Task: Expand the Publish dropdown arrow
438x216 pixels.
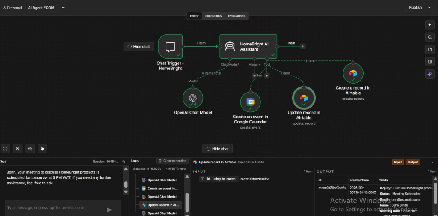Action: [429, 8]
